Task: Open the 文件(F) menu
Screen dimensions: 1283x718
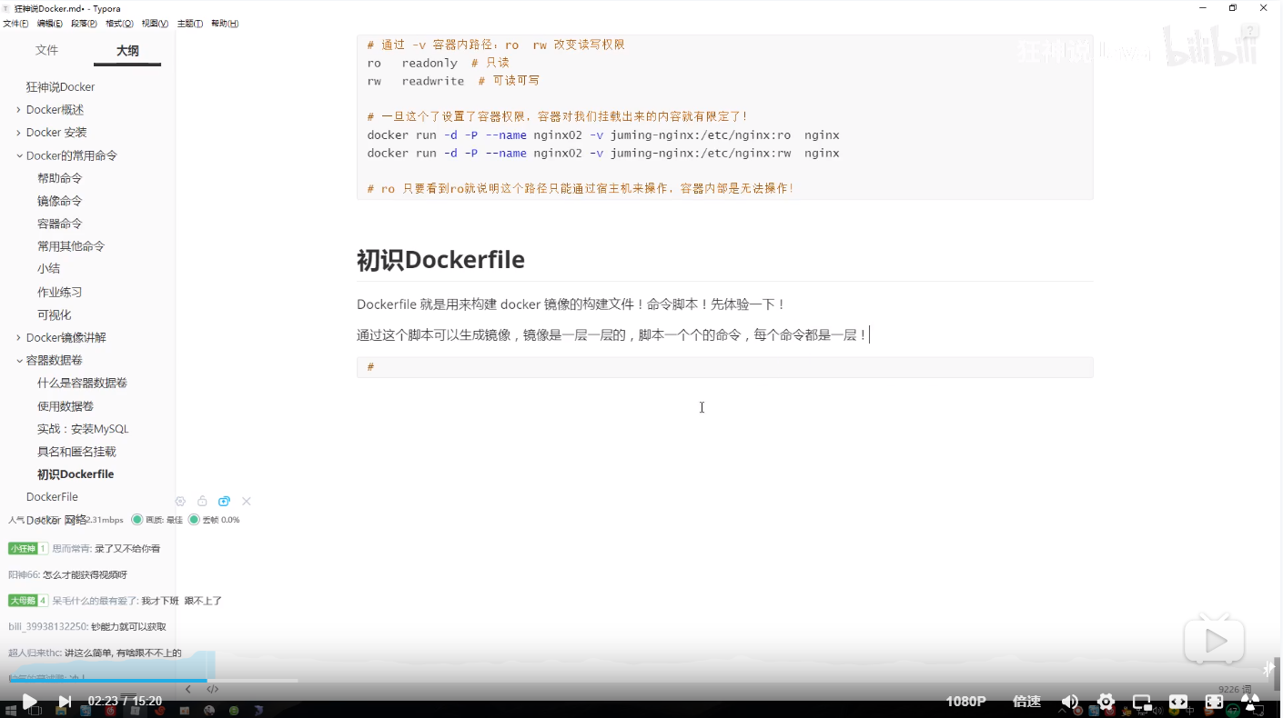Action: coord(15,24)
